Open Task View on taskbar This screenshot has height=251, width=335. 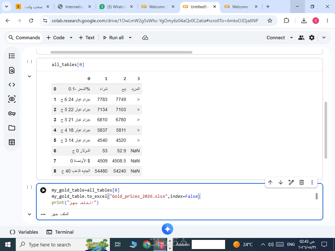click(x=118, y=244)
